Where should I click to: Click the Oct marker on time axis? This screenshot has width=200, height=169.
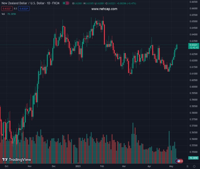(x=6, y=166)
